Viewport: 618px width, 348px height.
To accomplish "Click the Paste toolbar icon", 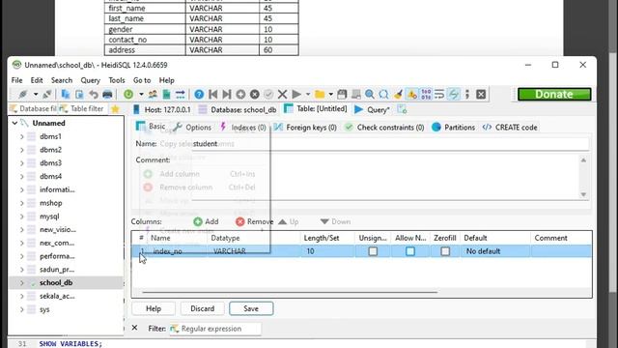I will point(79,95).
